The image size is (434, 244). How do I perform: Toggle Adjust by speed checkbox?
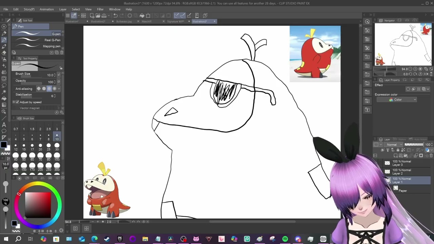click(x=17, y=102)
